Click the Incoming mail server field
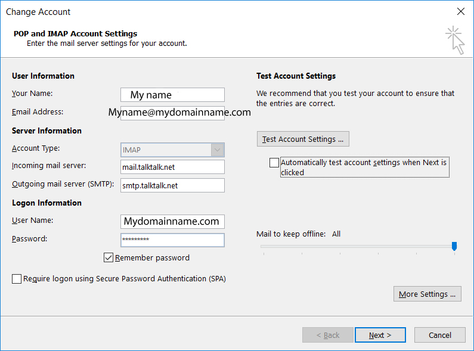The width and height of the screenshot is (474, 351). pos(172,167)
